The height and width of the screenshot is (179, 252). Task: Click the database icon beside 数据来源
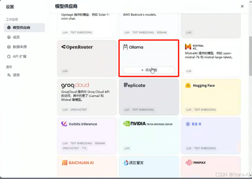(9, 47)
